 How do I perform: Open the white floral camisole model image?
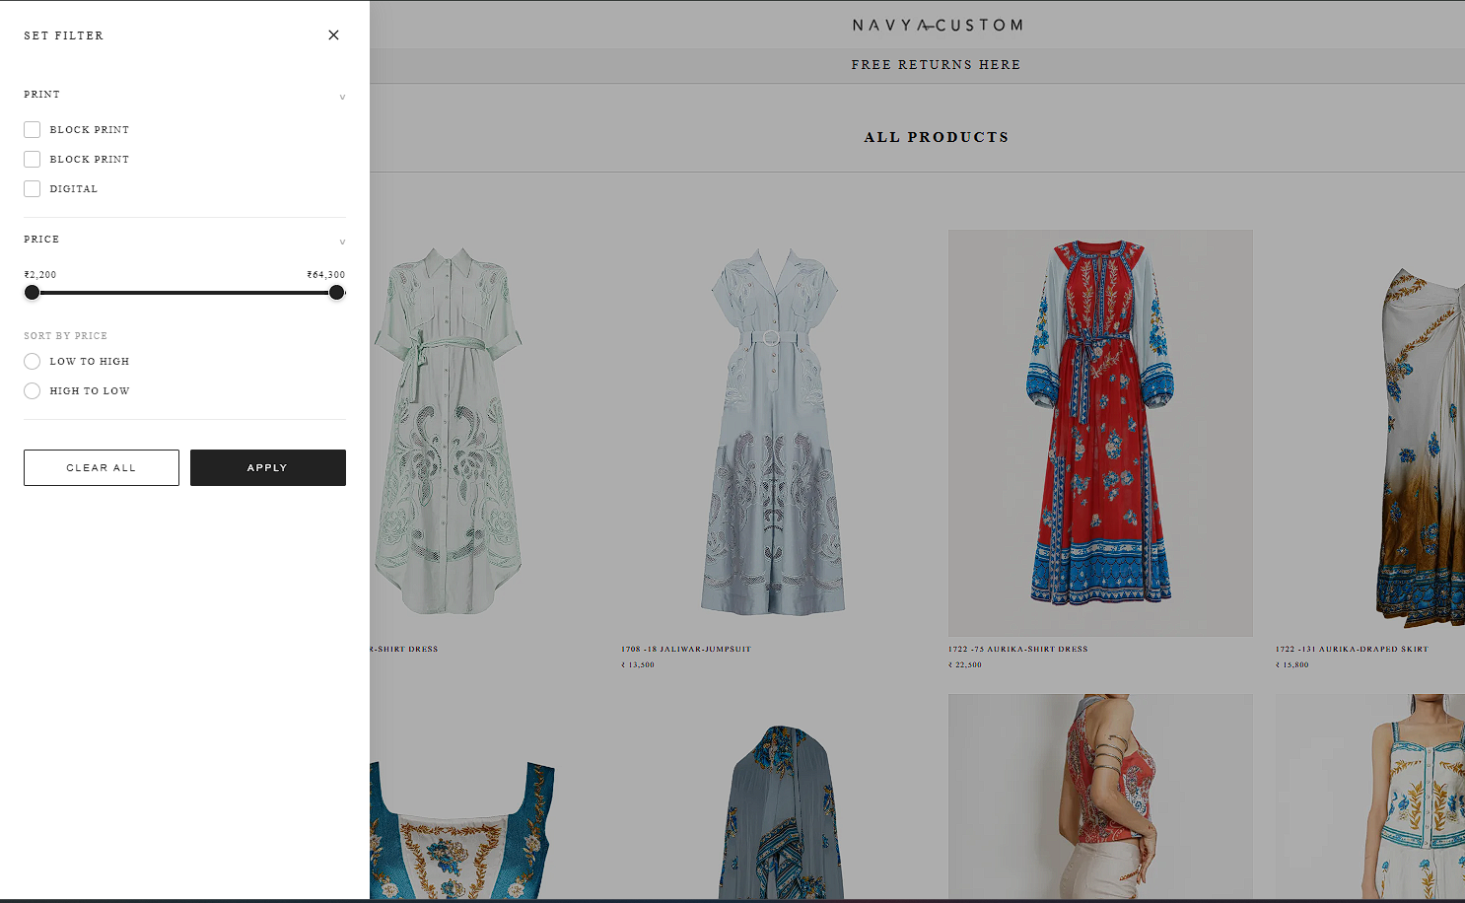pos(1370,797)
